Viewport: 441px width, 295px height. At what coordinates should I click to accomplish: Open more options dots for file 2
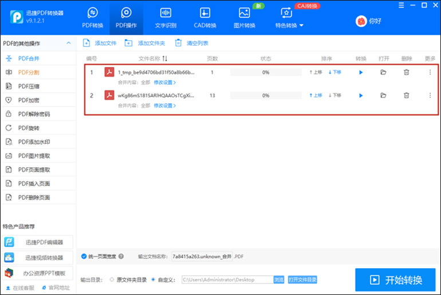[430, 95]
